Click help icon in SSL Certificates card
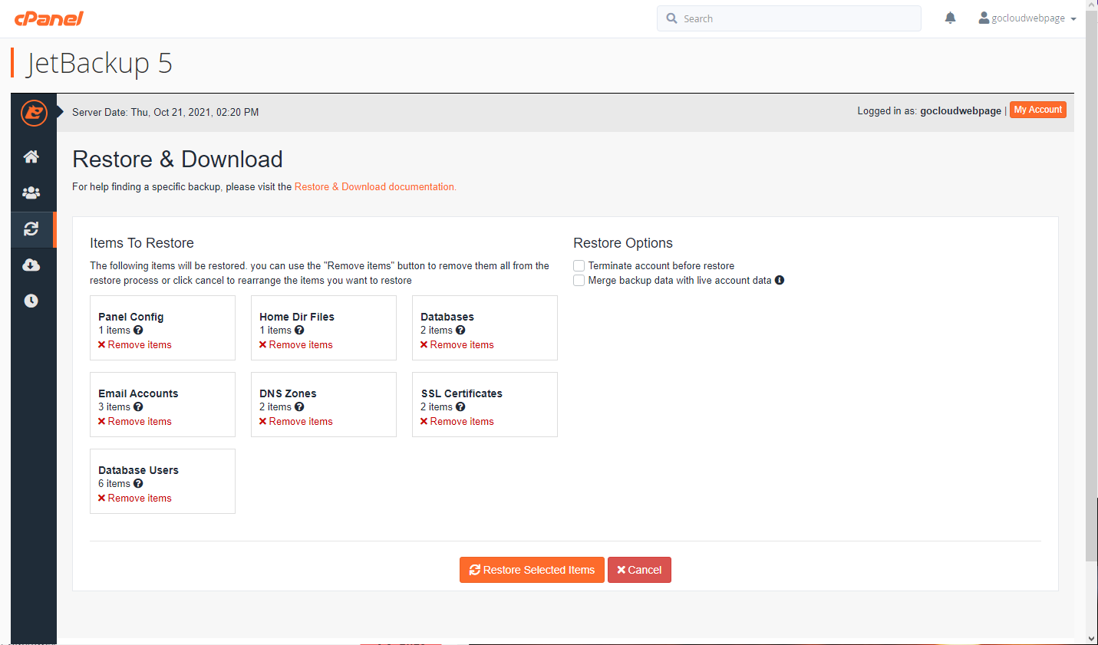The height and width of the screenshot is (645, 1098). (460, 406)
